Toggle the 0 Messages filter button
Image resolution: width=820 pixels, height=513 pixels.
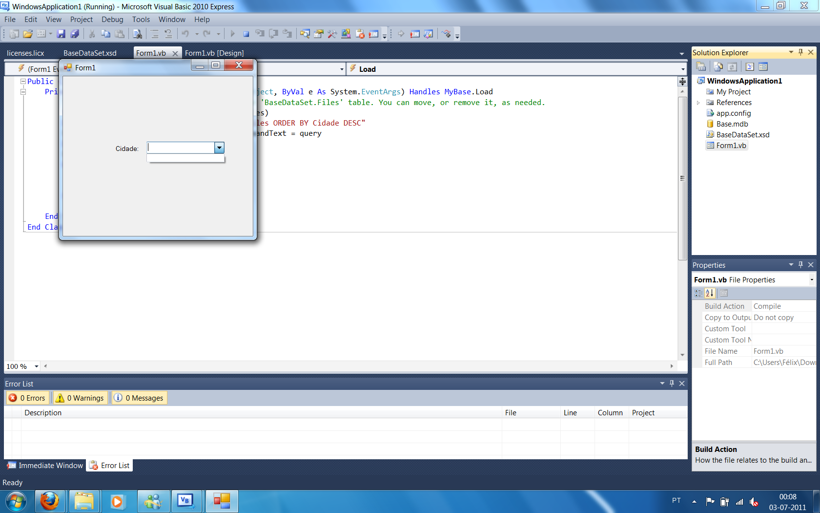(139, 398)
